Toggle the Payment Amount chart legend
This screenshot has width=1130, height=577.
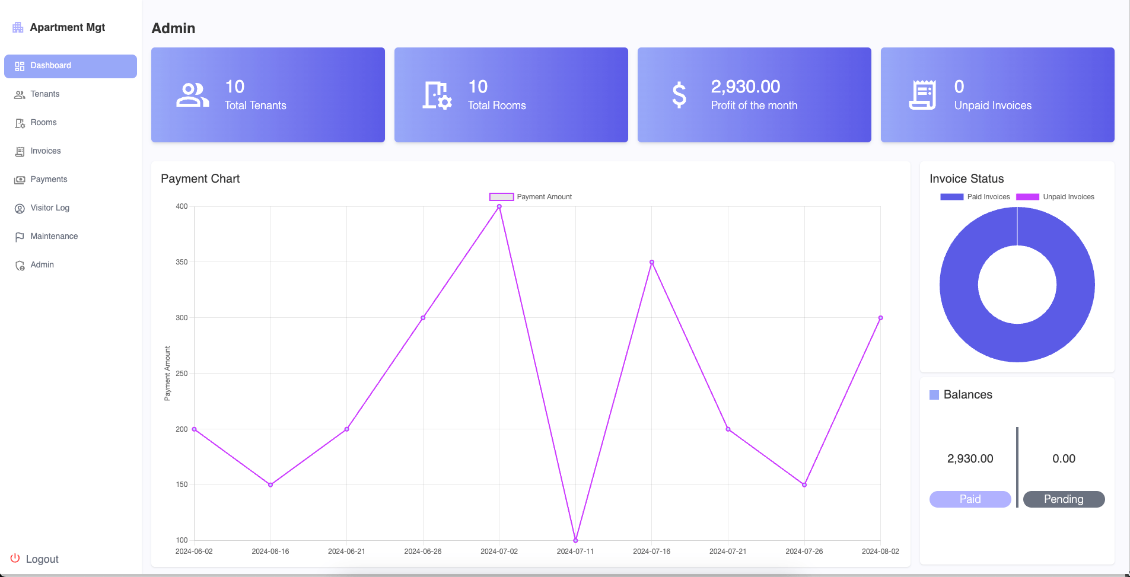(x=530, y=196)
